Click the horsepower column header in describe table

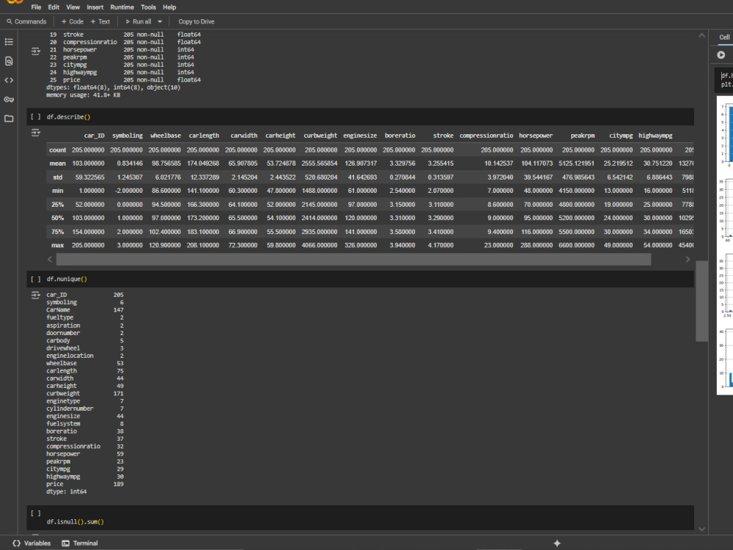[536, 136]
